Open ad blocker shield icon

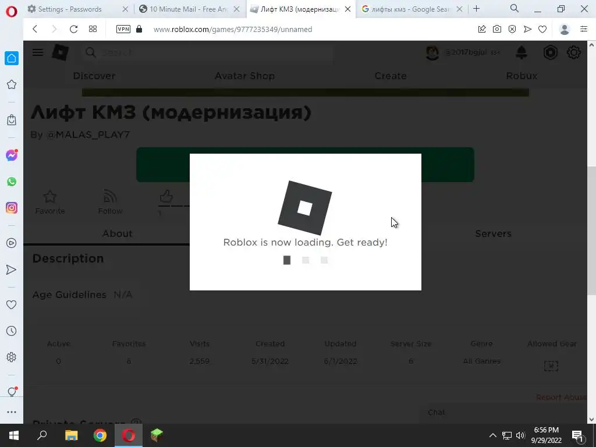(x=512, y=29)
